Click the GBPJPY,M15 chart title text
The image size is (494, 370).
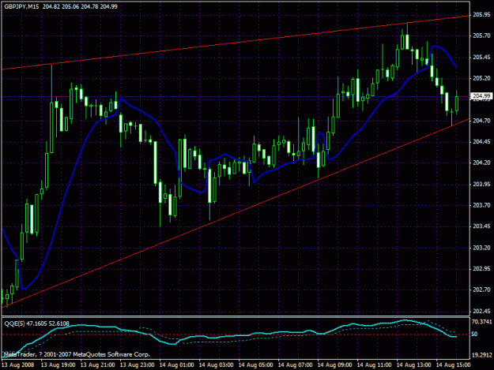[x=21, y=6]
